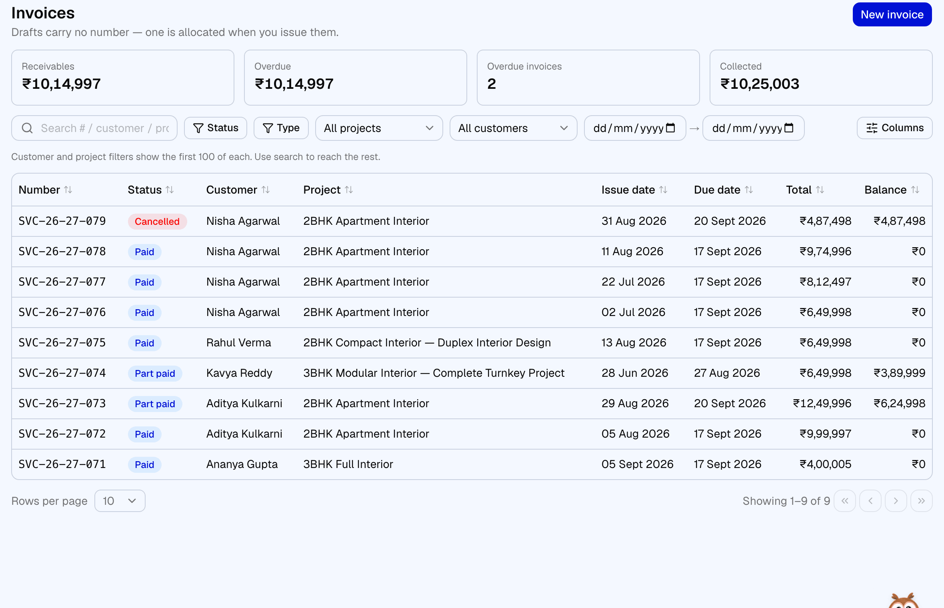Open the end date calendar picker icon
The image size is (944, 608).
pyautogui.click(x=789, y=128)
